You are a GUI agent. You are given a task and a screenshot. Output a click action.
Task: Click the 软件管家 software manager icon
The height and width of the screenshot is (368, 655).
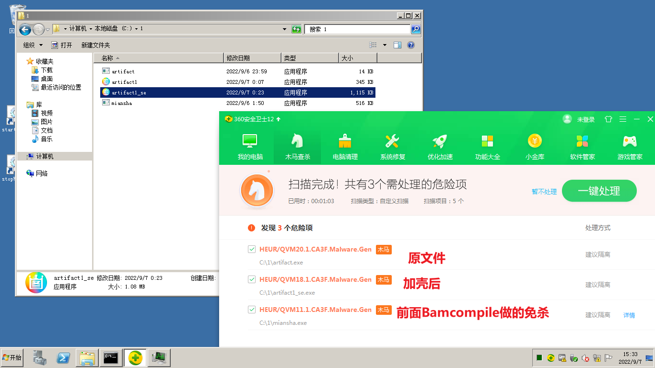pyautogui.click(x=582, y=141)
